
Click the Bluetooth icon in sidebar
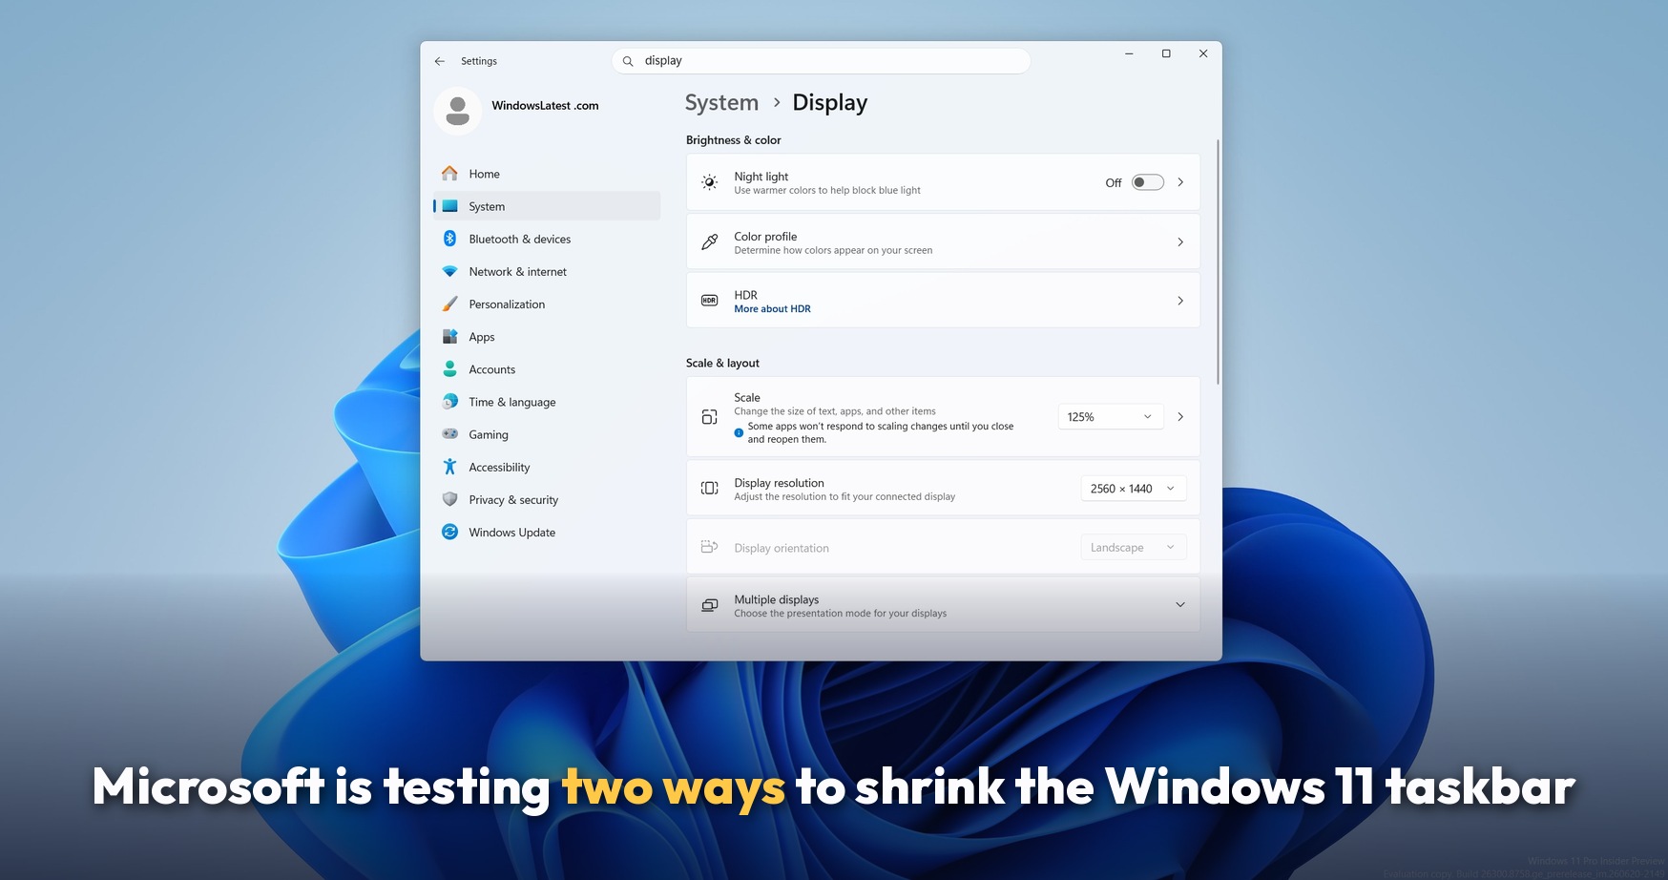(x=449, y=239)
